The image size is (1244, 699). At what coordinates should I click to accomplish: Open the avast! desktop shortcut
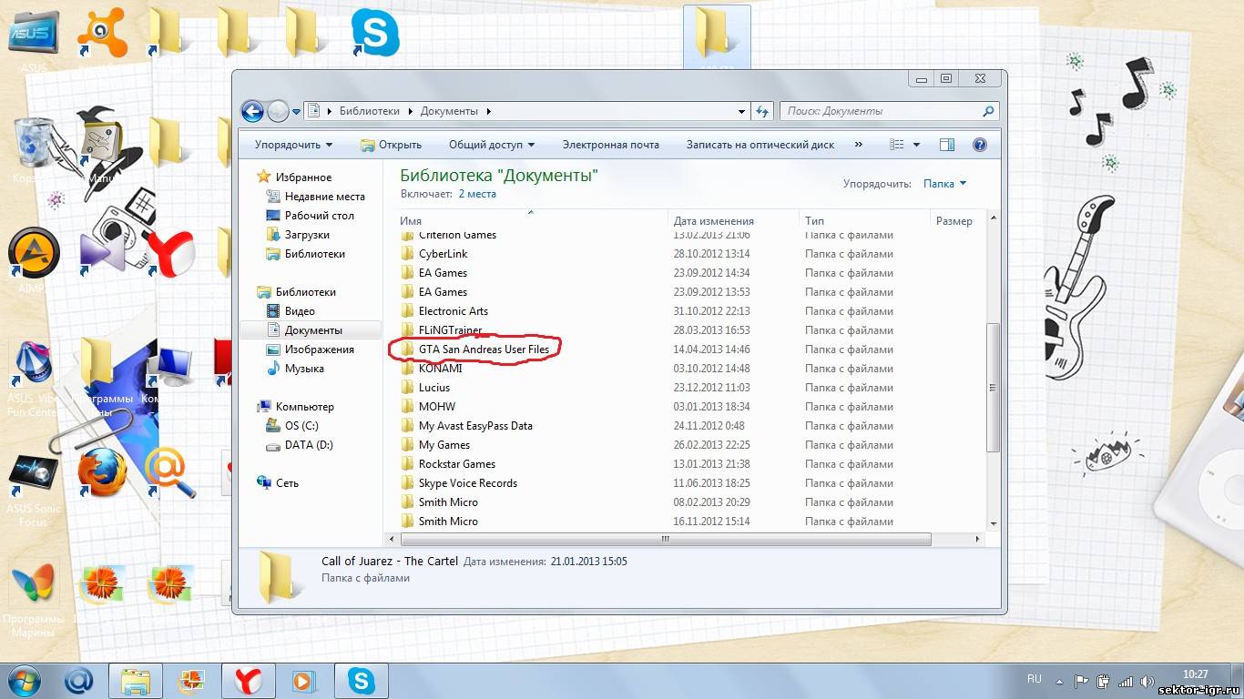102,35
